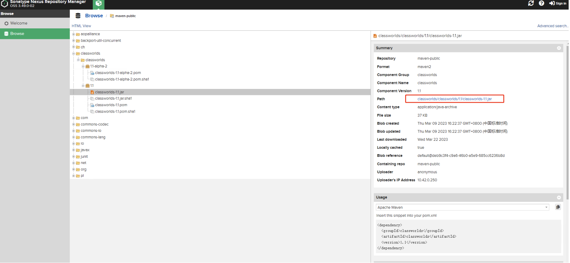The width and height of the screenshot is (570, 263).
Task: Expand the aopalliance folder
Action: pos(73,34)
